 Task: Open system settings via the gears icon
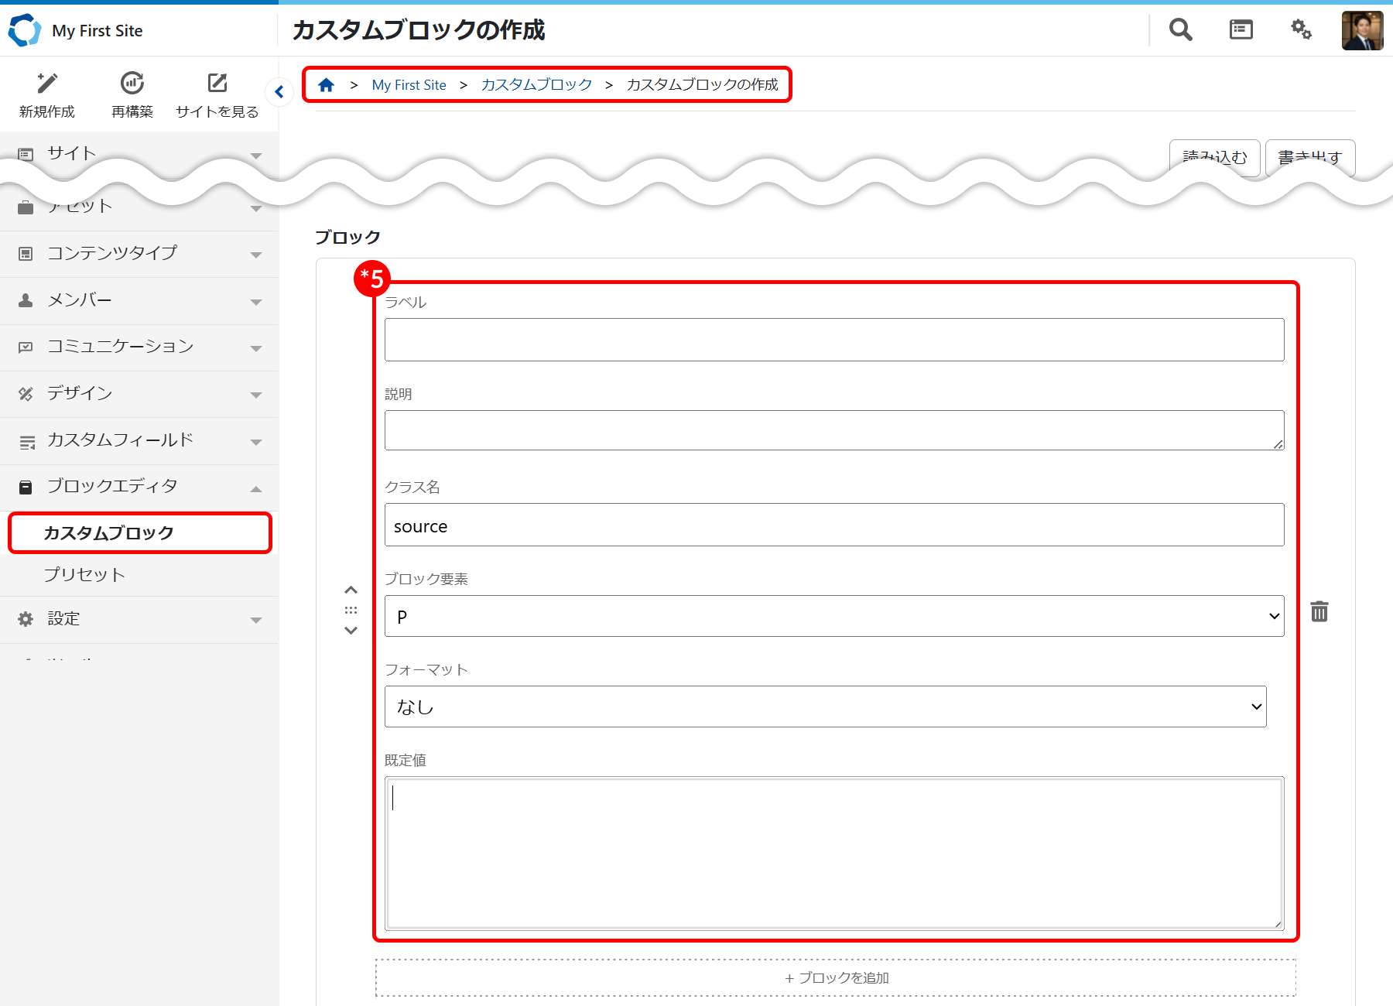[1301, 29]
